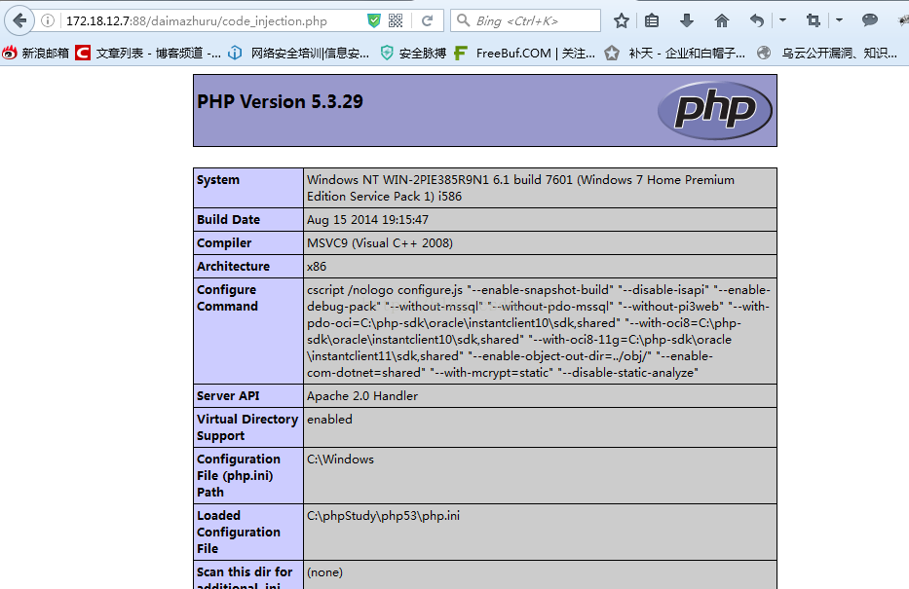Select the System row label
Viewport: 909px width, 589px height.
218,179
